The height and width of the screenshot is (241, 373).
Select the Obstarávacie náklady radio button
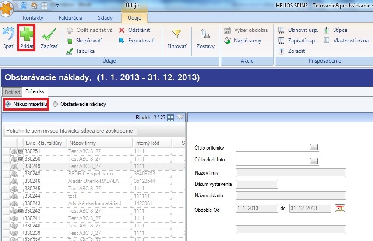click(55, 104)
